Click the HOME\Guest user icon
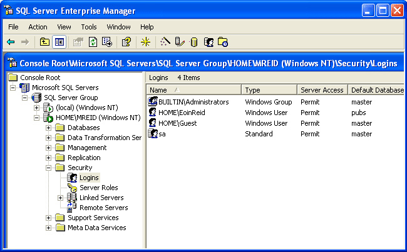The height and width of the screenshot is (252, 407). point(152,123)
